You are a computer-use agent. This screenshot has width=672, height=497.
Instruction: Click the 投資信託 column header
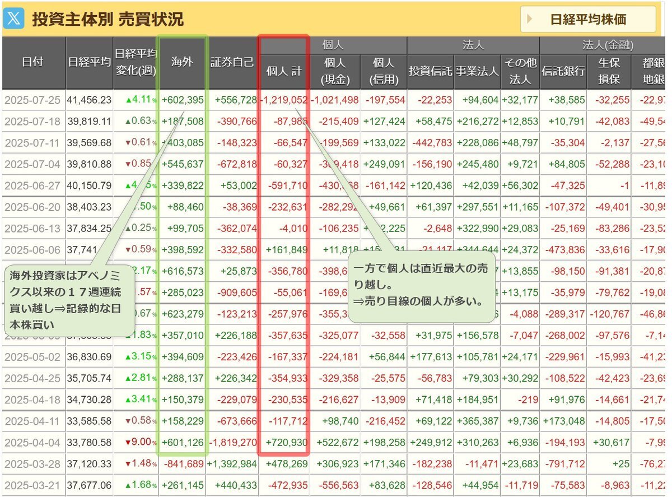[x=430, y=72]
